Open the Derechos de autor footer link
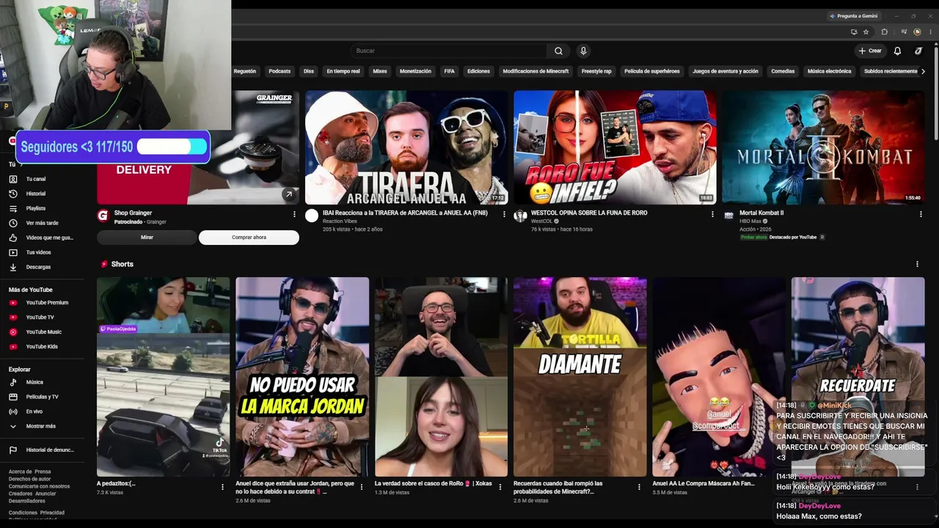Image resolution: width=939 pixels, height=528 pixels. click(x=29, y=479)
